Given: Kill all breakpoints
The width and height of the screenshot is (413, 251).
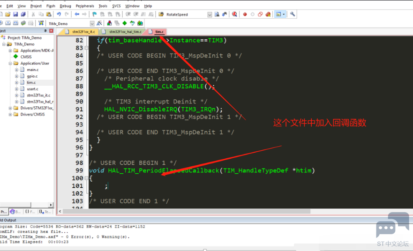Looking at the screenshot, I should click(268, 14).
